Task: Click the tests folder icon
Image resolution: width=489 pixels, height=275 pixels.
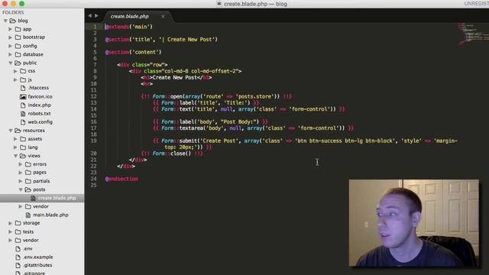Action: [x=18, y=231]
